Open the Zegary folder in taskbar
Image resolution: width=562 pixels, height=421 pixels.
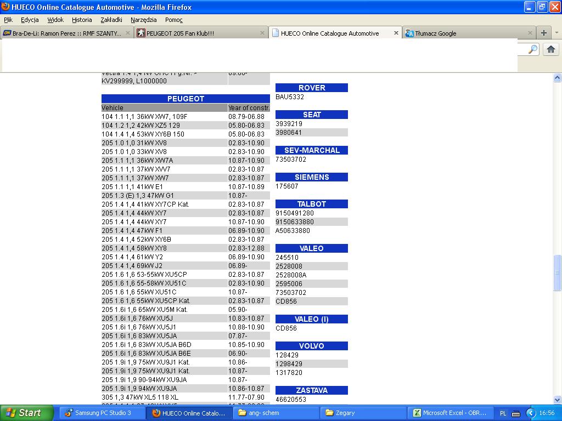pyautogui.click(x=362, y=413)
